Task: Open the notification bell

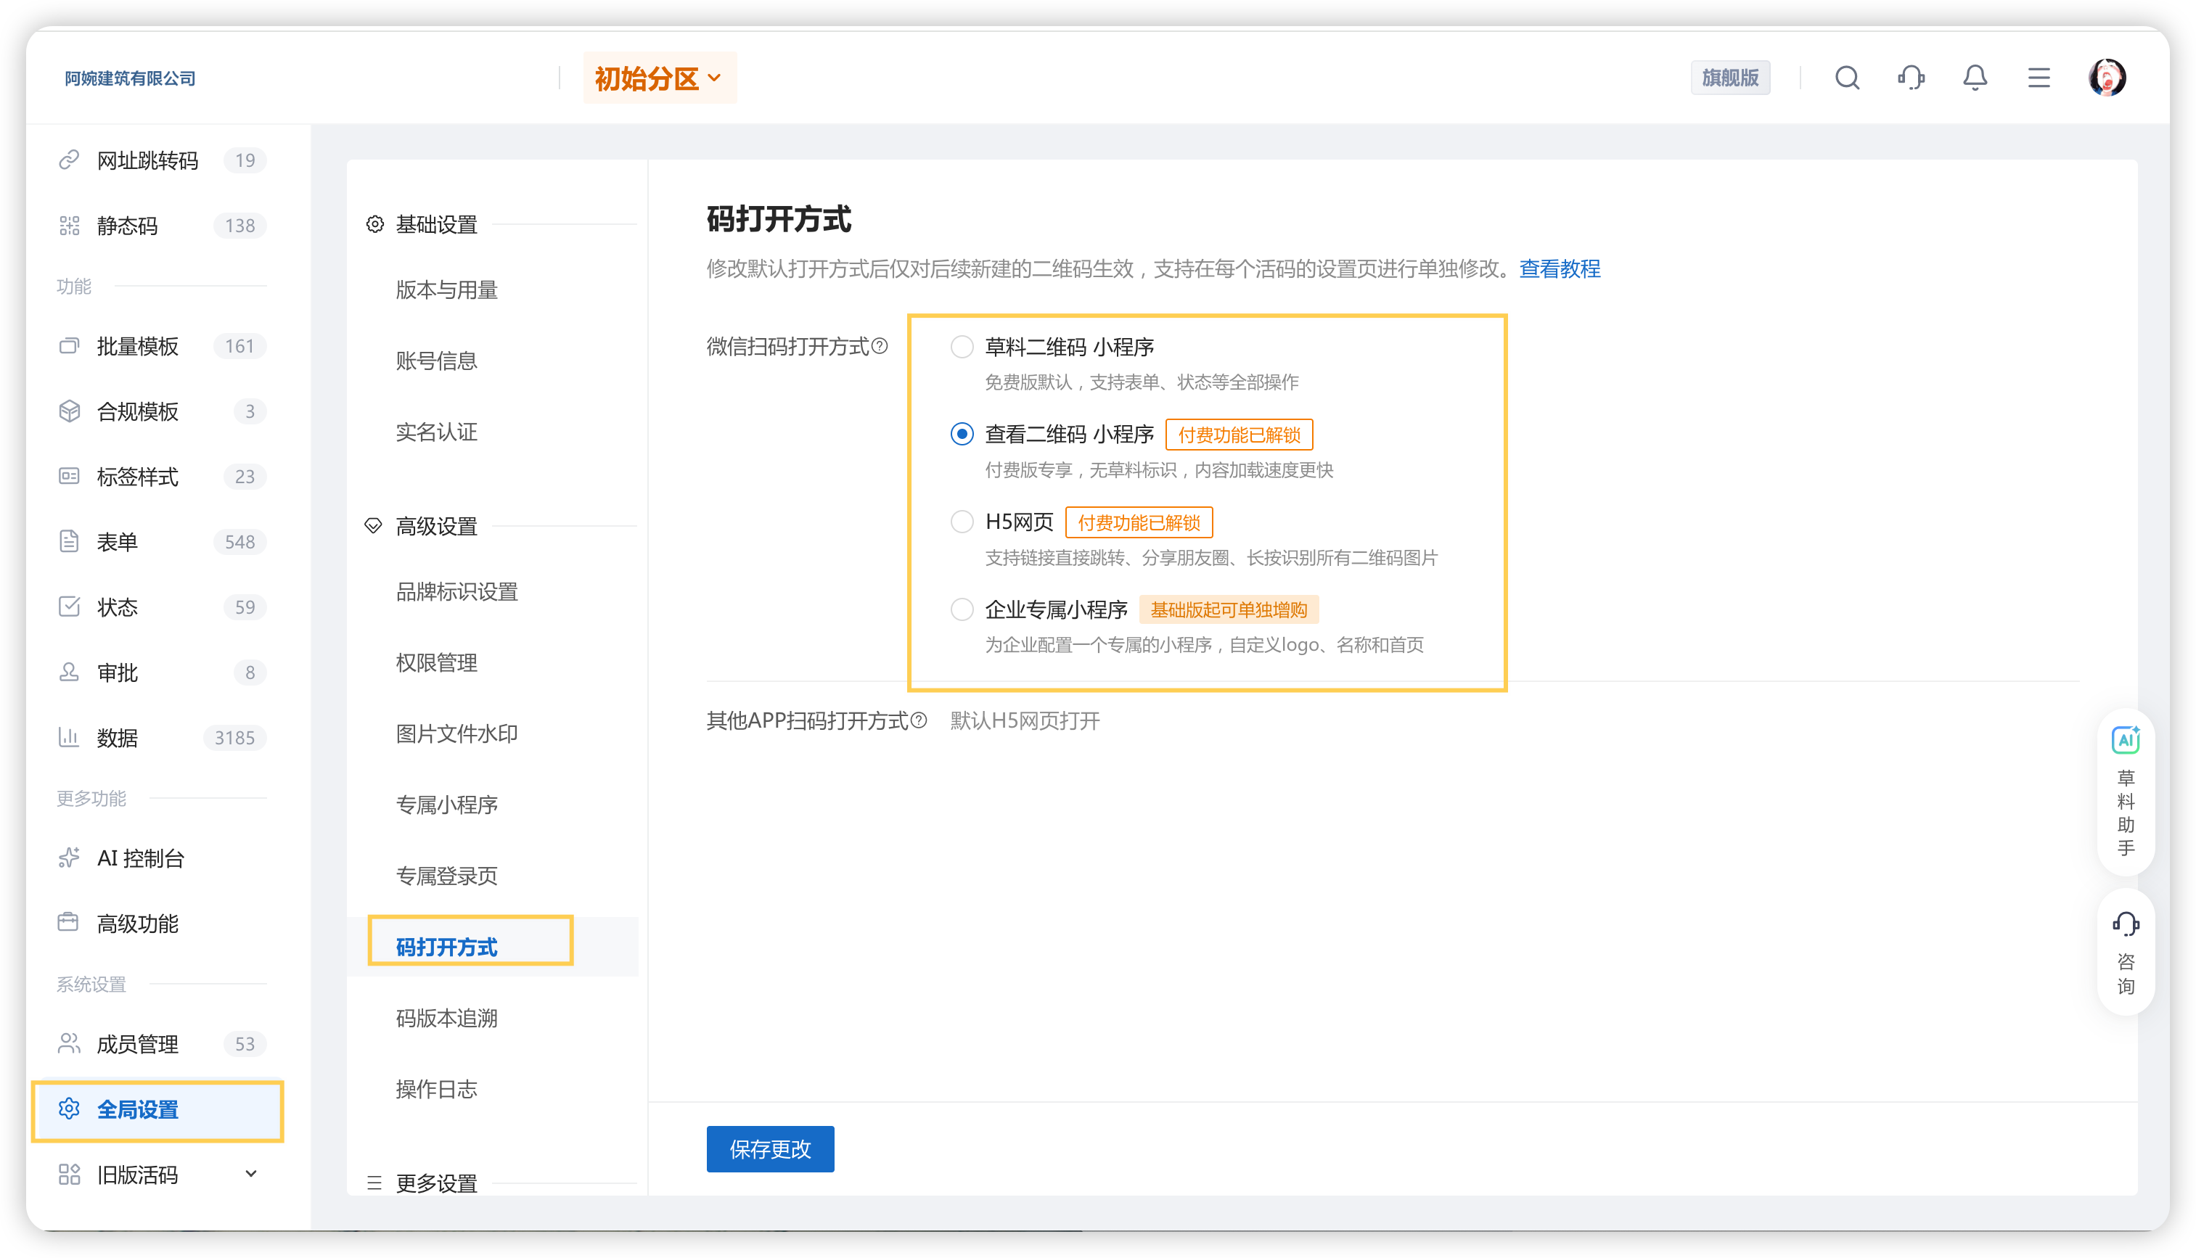Action: [1975, 78]
